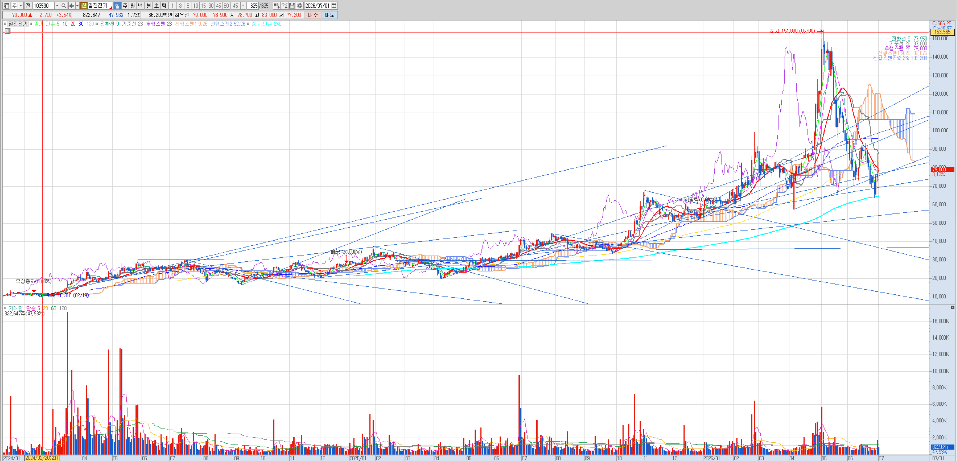Click the red 20 moving average label

point(73,24)
